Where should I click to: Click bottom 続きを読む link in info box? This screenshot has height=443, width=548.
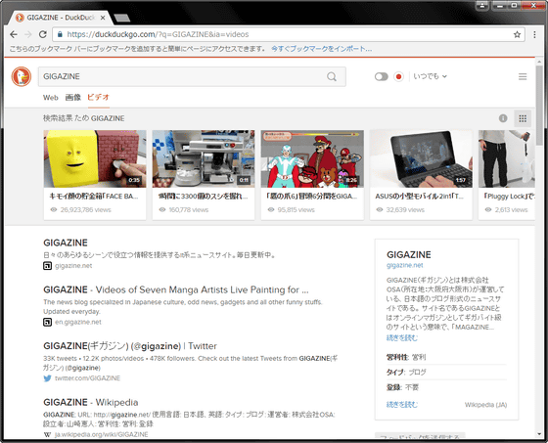tap(402, 405)
